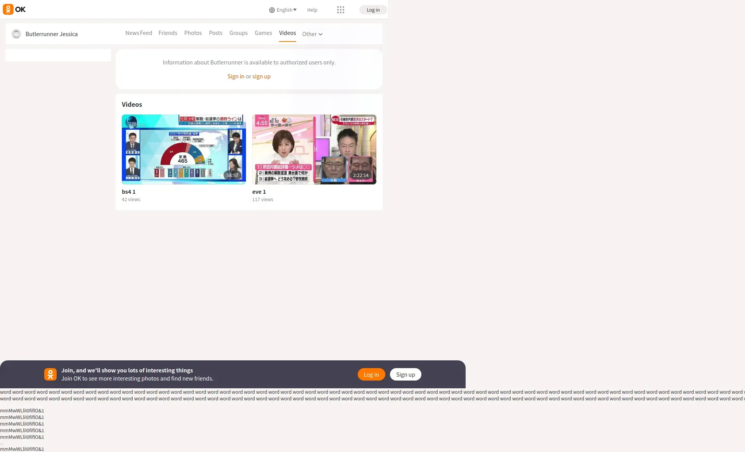Click the sign up link in the info box

261,76
